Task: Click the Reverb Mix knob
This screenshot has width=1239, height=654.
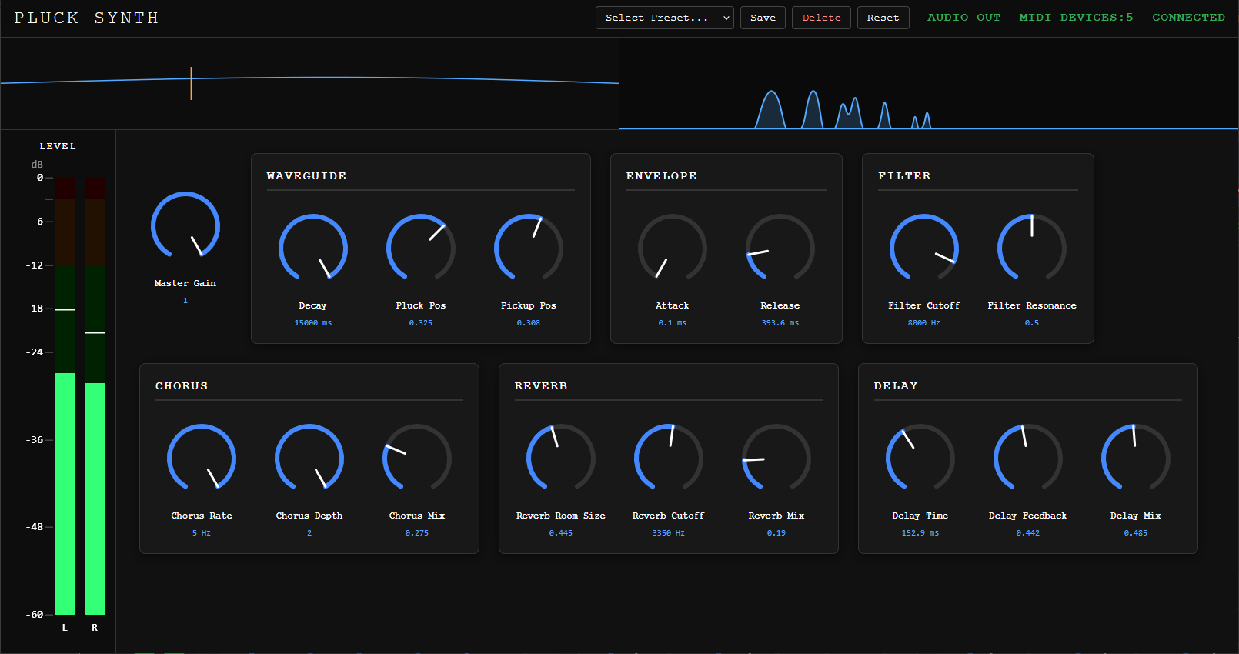Action: point(776,459)
